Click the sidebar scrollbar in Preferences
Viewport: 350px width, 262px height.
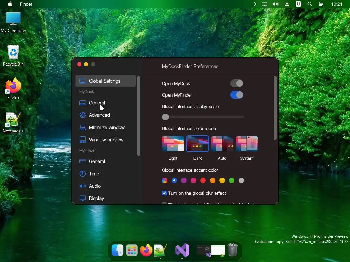(139, 116)
